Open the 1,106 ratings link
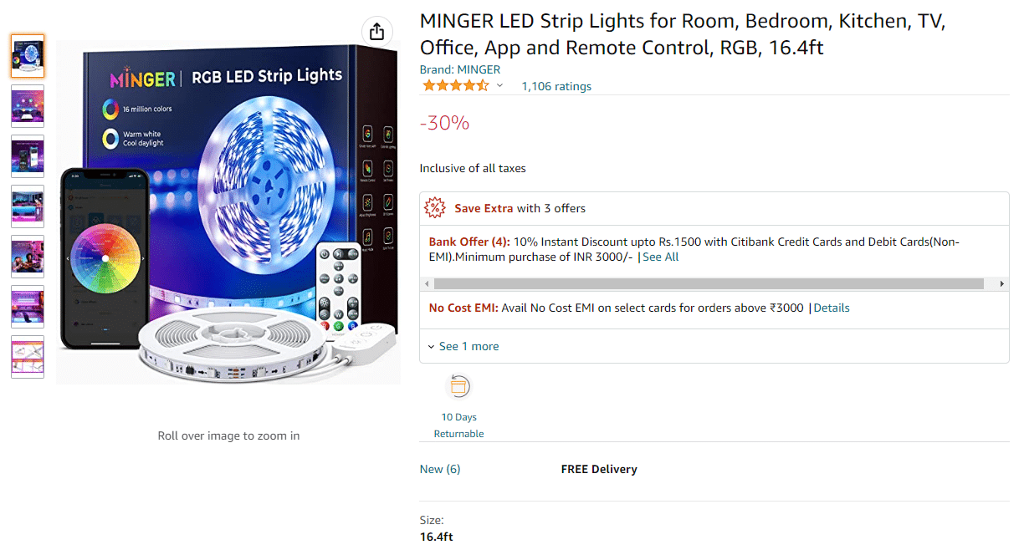1024x550 pixels. click(556, 86)
